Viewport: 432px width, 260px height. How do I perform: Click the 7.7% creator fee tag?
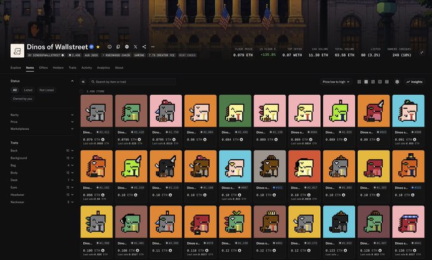[x=162, y=55]
